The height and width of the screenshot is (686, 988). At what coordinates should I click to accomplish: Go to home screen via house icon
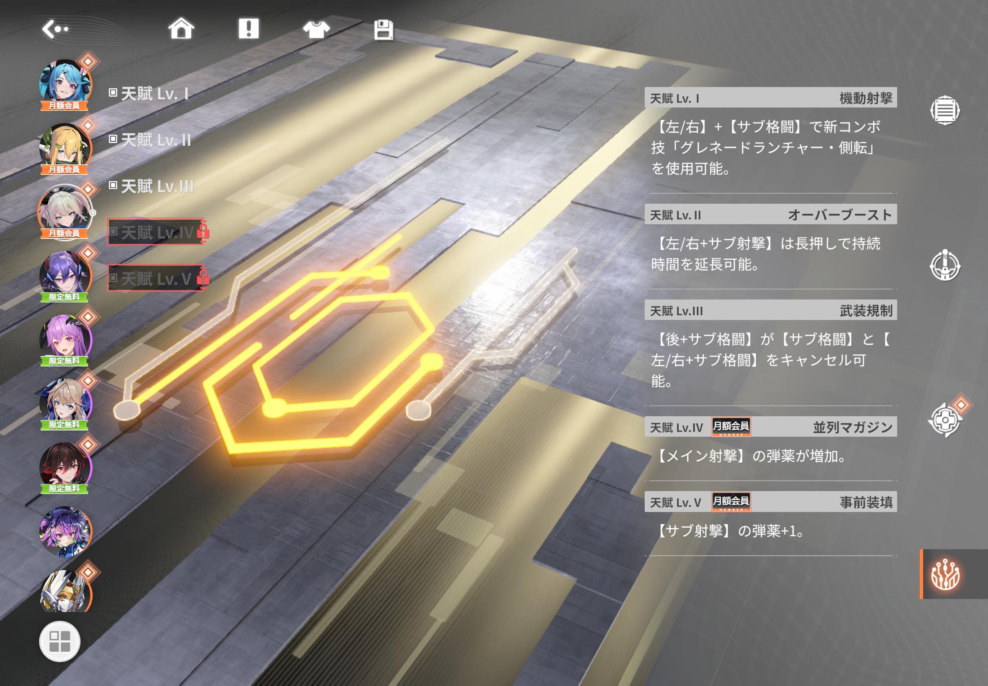pos(181,29)
